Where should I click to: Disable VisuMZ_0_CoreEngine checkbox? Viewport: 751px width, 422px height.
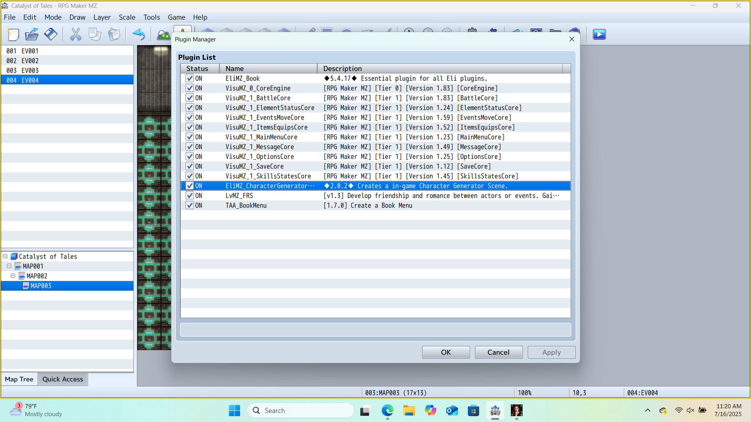pyautogui.click(x=190, y=88)
